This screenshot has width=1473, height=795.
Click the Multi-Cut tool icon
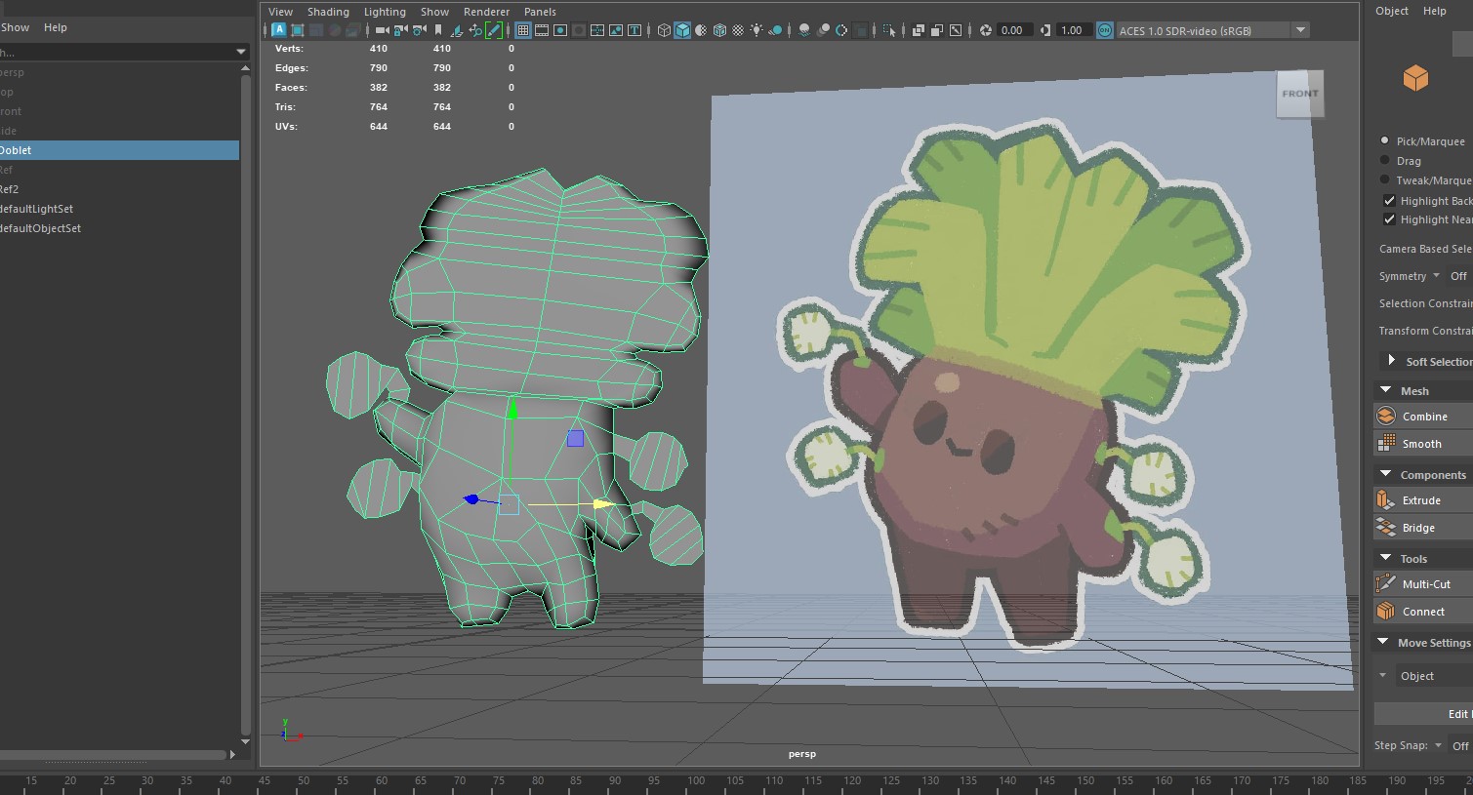(1386, 583)
